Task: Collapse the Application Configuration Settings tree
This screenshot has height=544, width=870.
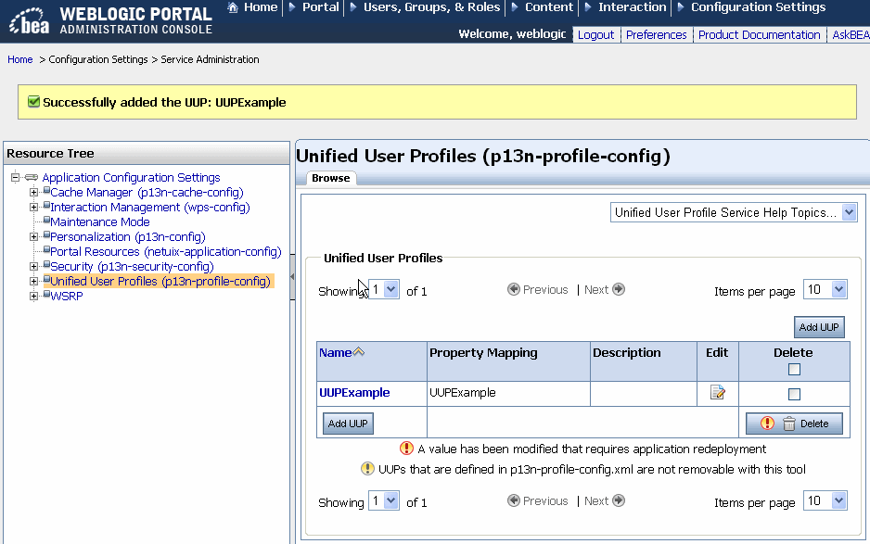Action: [16, 177]
